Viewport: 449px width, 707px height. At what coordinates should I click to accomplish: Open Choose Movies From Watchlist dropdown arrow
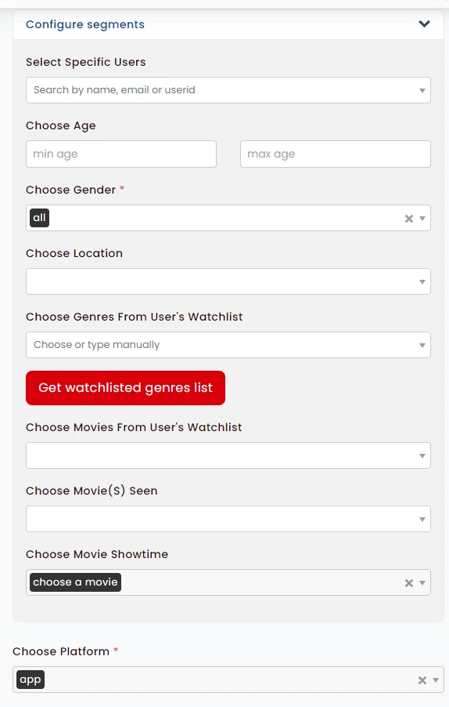click(x=422, y=456)
